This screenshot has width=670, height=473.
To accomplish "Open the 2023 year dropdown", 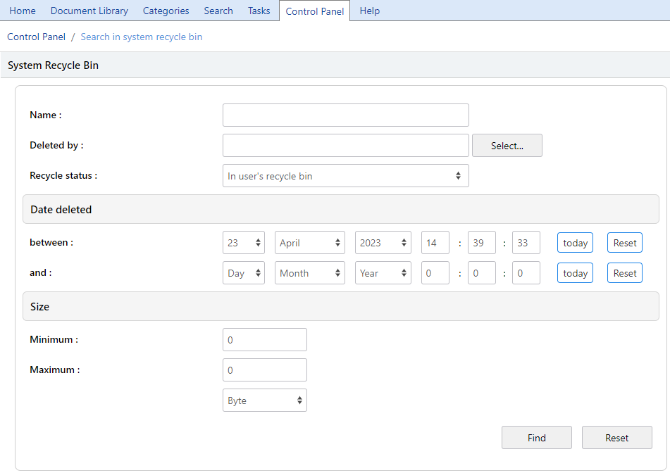I will 383,243.
